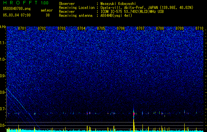The width and height of the screenshot is (207, 132).
Task: Click the kHz axis unit label
Action: tap(3, 27)
